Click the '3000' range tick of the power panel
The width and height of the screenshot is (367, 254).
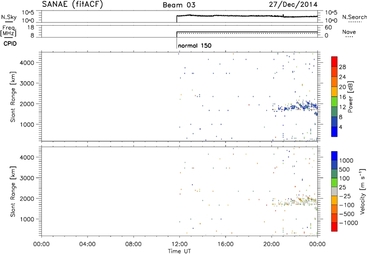coord(27,83)
